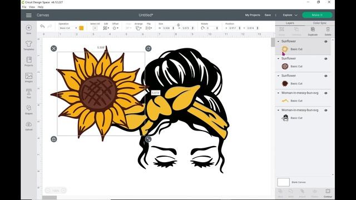Open the Operation Basic Cut dropdown
The image size is (356, 200).
point(68,28)
